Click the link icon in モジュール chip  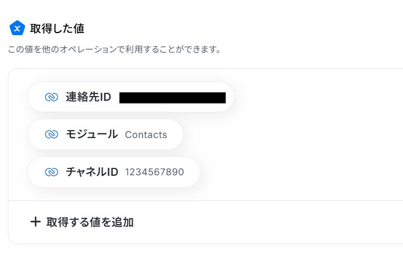pyautogui.click(x=52, y=134)
